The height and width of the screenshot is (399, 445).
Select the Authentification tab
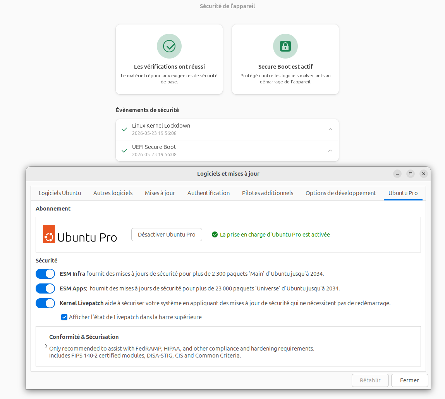click(209, 193)
